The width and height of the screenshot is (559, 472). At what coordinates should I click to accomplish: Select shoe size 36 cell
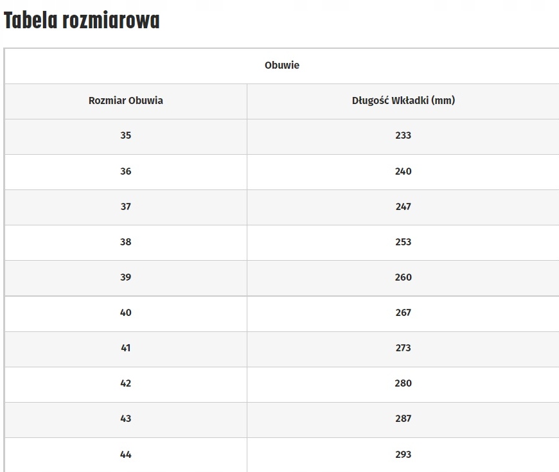coord(126,171)
